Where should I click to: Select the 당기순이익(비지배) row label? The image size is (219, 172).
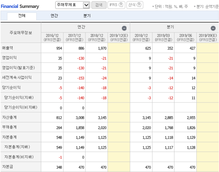21,107
